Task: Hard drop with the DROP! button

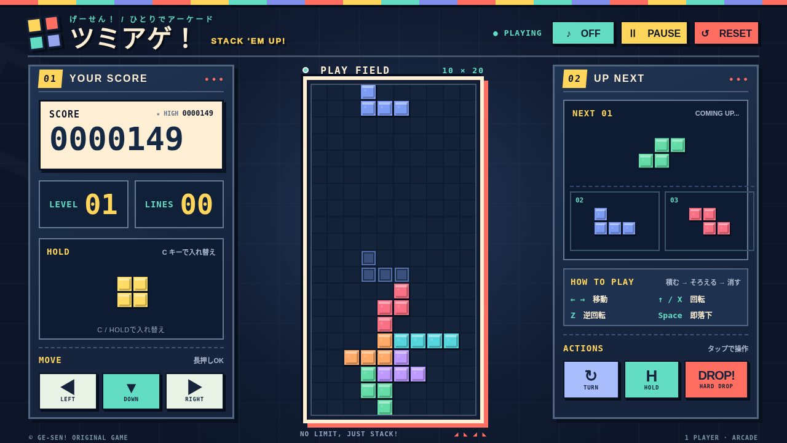Action: point(716,380)
